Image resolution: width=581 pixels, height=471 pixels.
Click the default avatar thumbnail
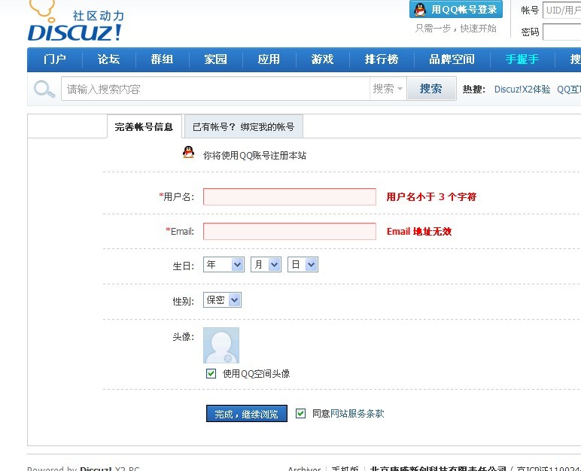click(x=221, y=345)
